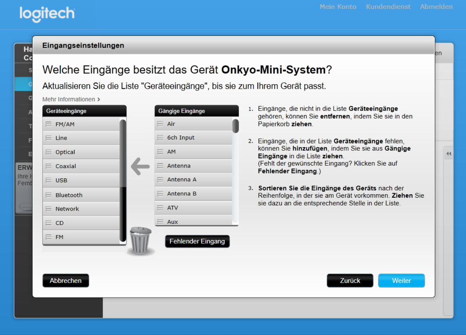Select the Line input entry

[81, 138]
